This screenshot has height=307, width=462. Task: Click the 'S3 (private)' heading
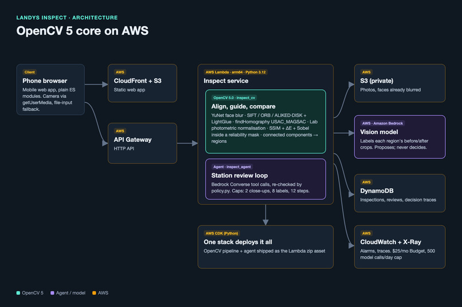pos(377,81)
